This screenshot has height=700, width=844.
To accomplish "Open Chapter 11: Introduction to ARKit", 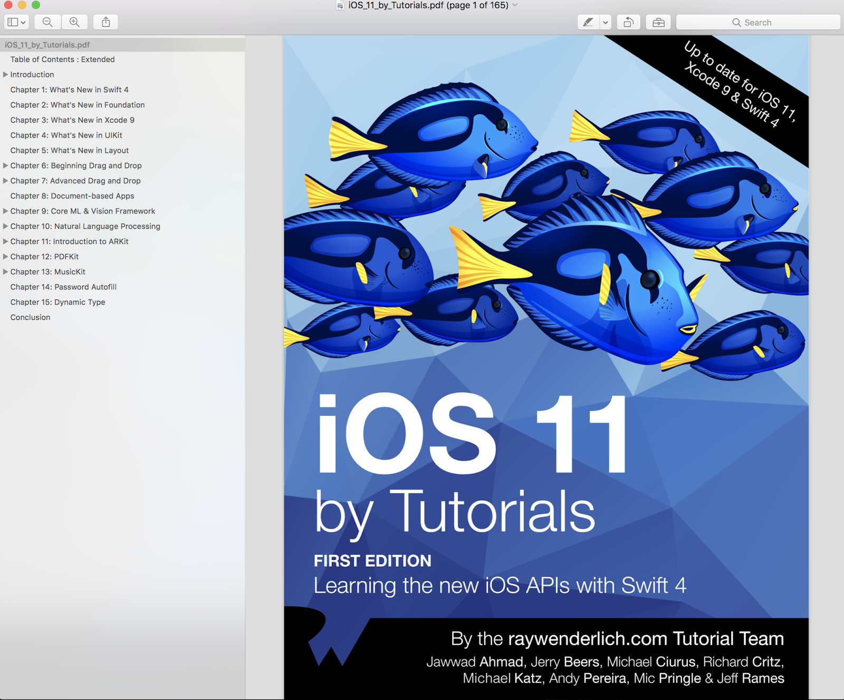I will click(x=70, y=241).
